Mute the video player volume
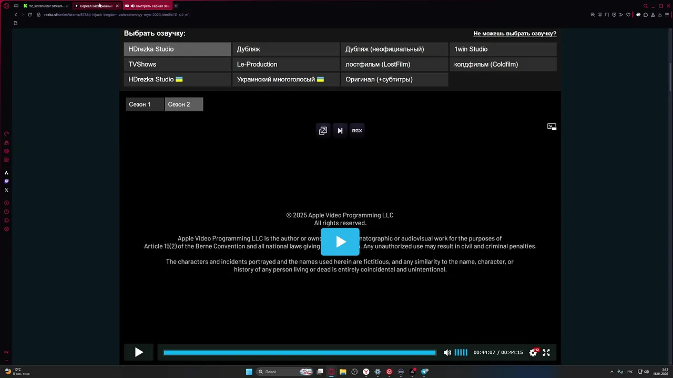Screen dimensions: 673x378 [447, 353]
